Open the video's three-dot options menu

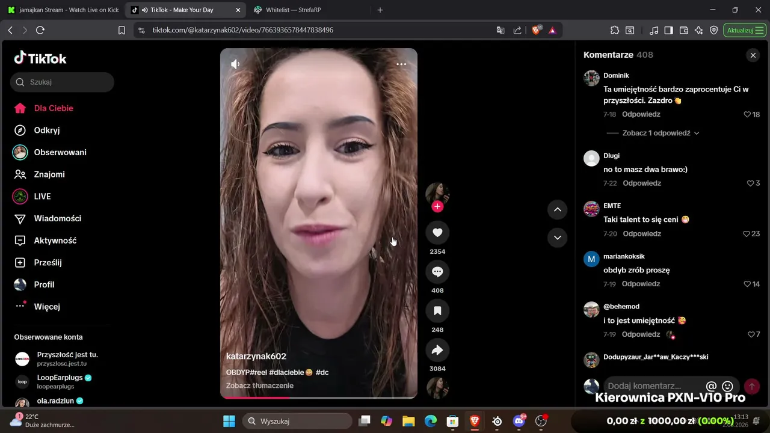click(401, 64)
